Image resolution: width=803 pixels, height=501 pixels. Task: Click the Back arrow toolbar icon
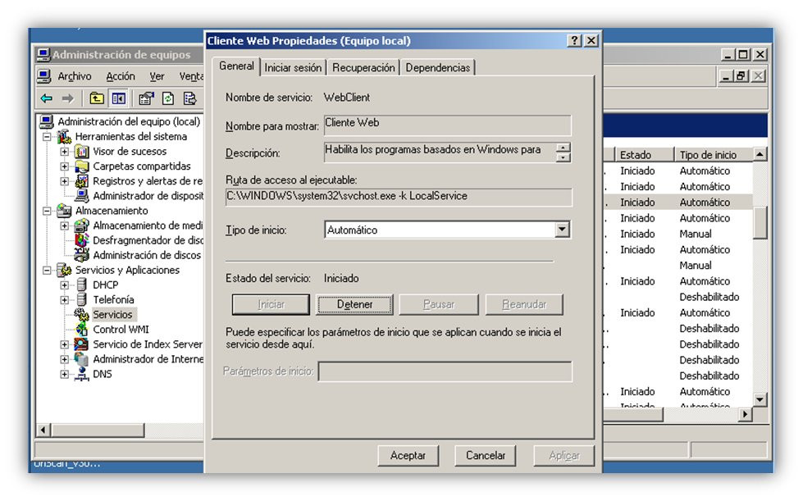[47, 98]
